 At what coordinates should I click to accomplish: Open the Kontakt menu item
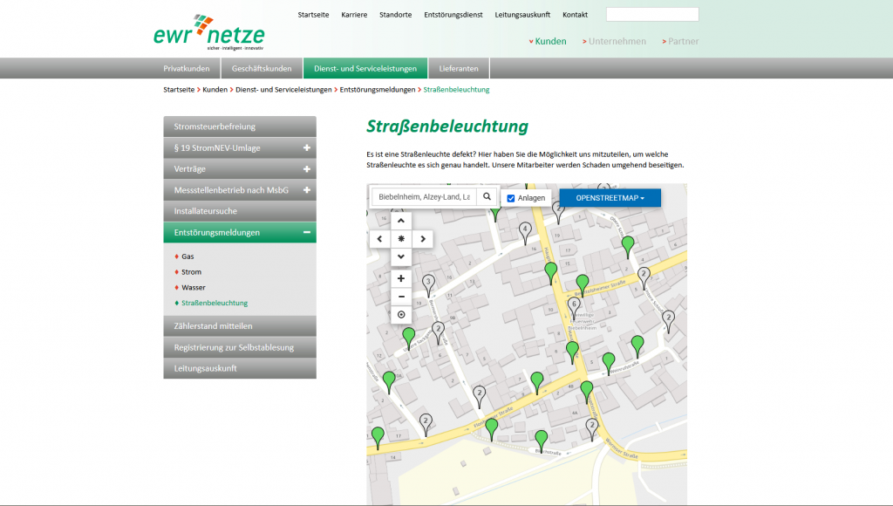pos(574,14)
